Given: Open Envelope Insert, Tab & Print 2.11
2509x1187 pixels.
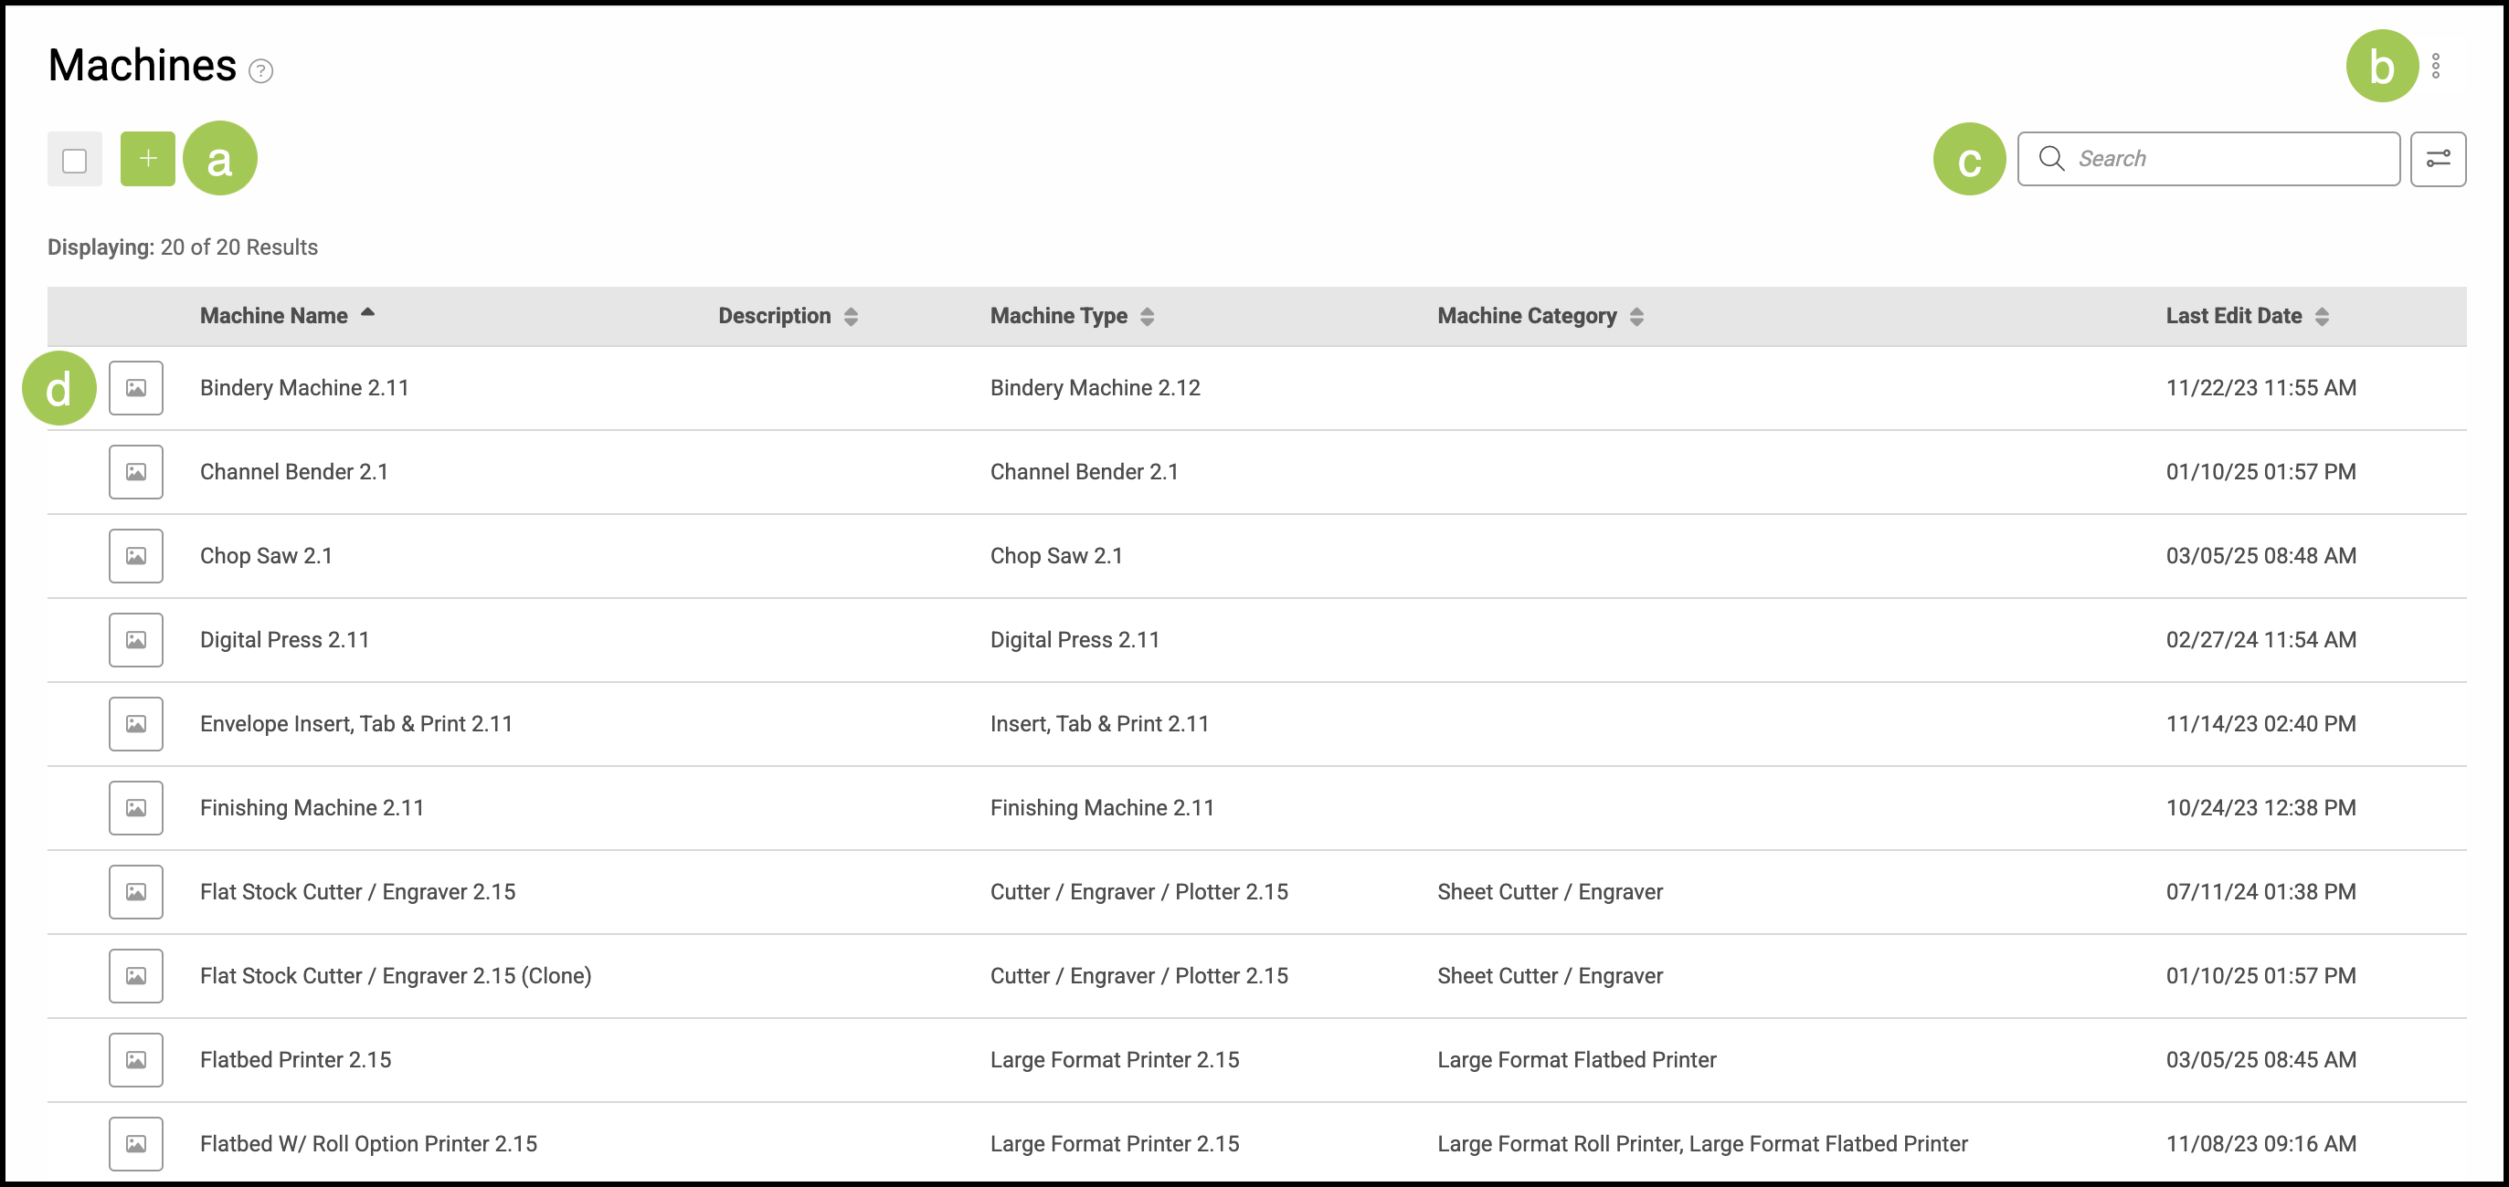Looking at the screenshot, I should 355,724.
